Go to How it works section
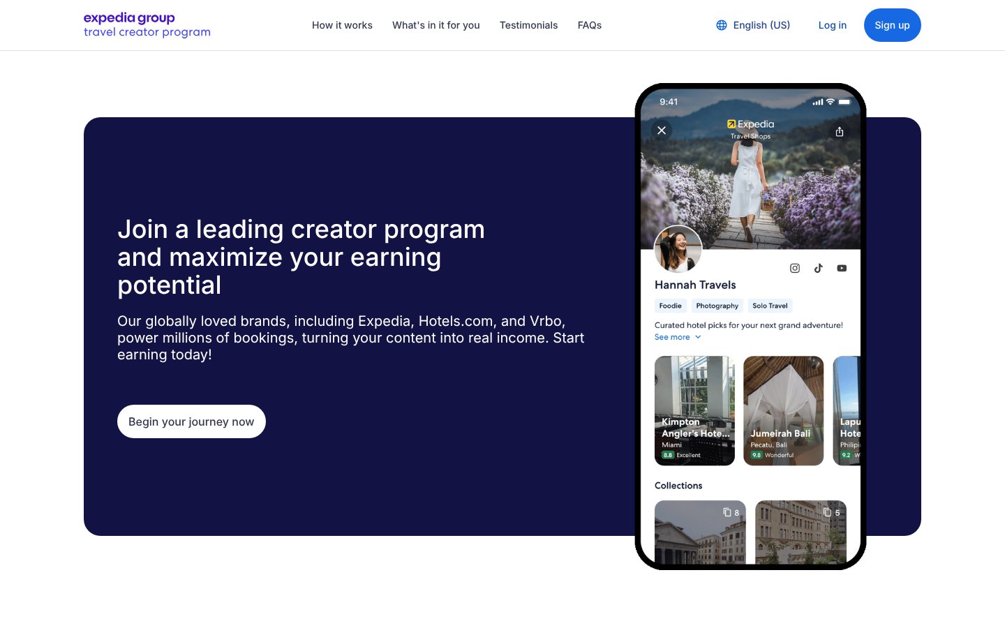The height and width of the screenshot is (628, 1005). pyautogui.click(x=342, y=25)
